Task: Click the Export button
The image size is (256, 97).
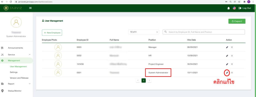Action: coord(237,21)
